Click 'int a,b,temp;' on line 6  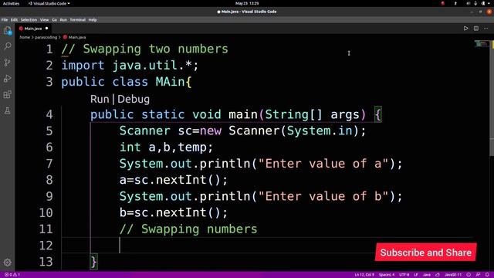tap(167, 147)
